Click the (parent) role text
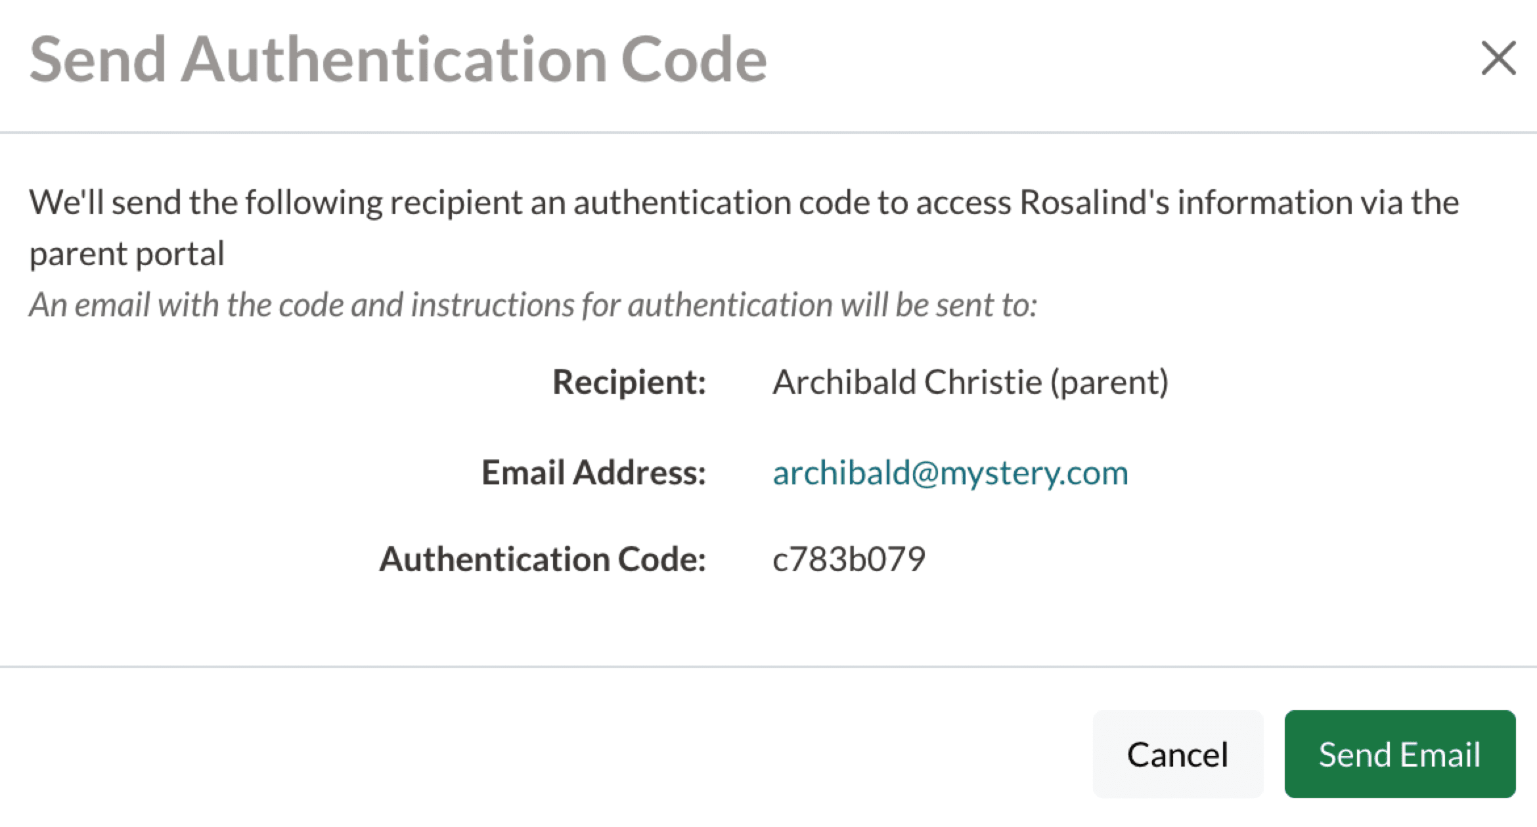This screenshot has height=827, width=1537. click(x=1109, y=382)
